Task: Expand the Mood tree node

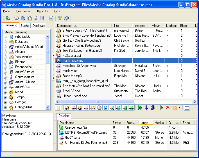Action: coord(5,92)
